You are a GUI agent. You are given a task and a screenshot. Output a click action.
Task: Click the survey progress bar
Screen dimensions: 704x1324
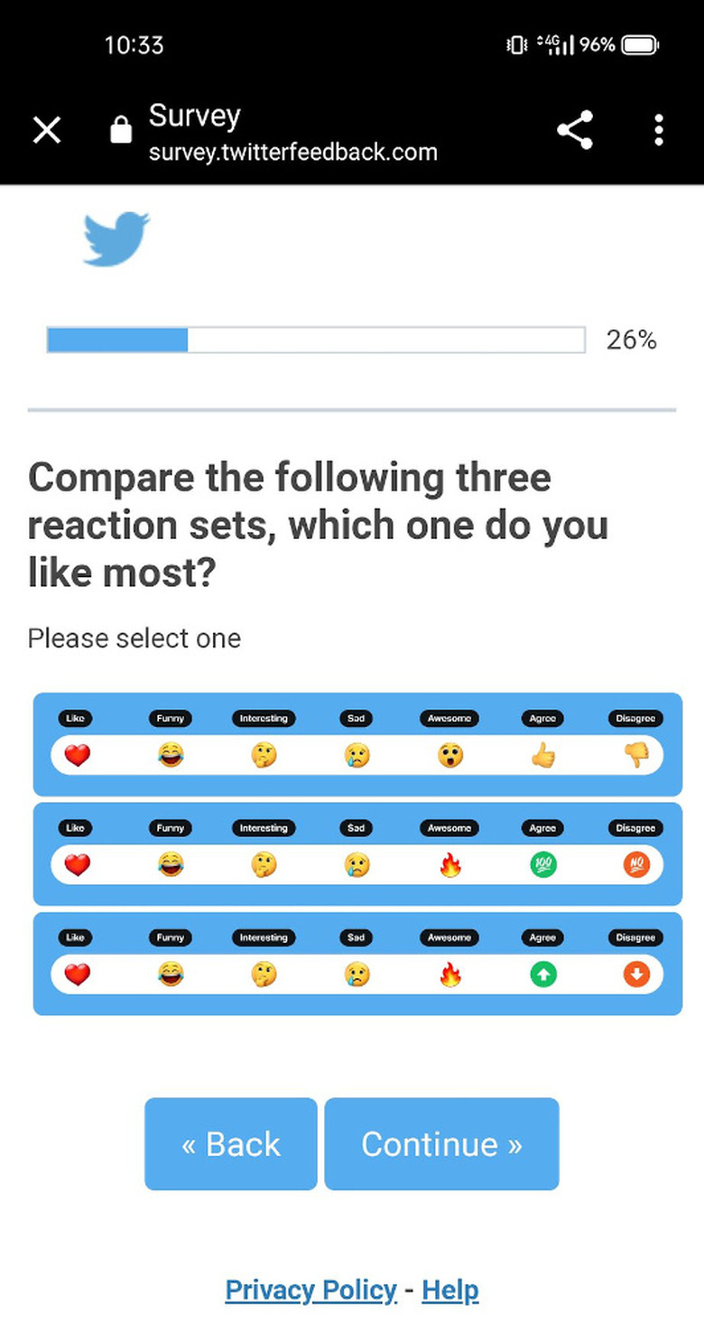(x=316, y=340)
